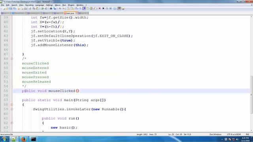Close the basic.java tab with its X
This screenshot has height=142, width=253.
(76, 13)
